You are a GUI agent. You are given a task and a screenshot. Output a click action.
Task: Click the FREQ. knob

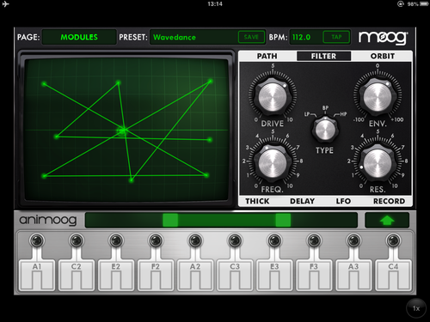point(273,162)
